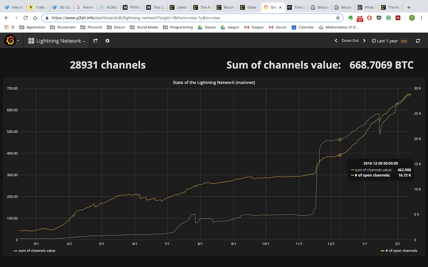Switch to the Latest tab

pos(179,7)
